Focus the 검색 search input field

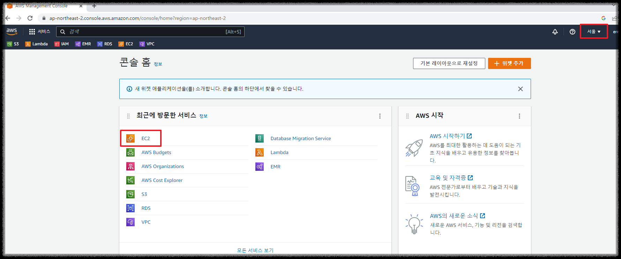coord(150,32)
